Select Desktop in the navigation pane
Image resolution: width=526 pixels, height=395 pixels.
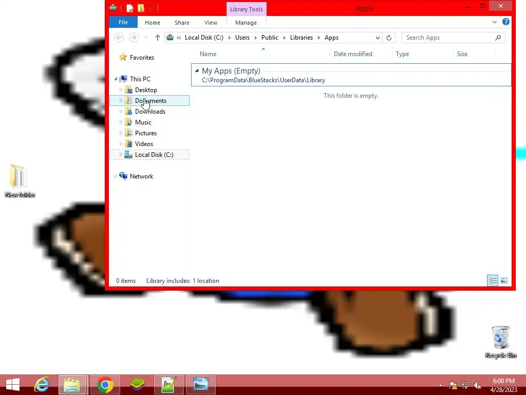click(146, 90)
